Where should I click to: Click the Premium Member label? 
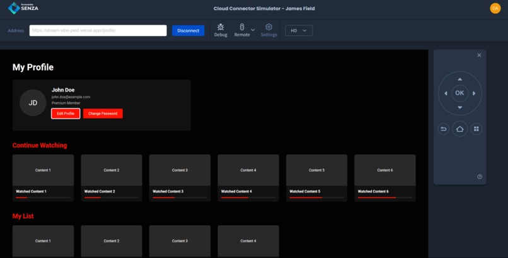coord(66,103)
